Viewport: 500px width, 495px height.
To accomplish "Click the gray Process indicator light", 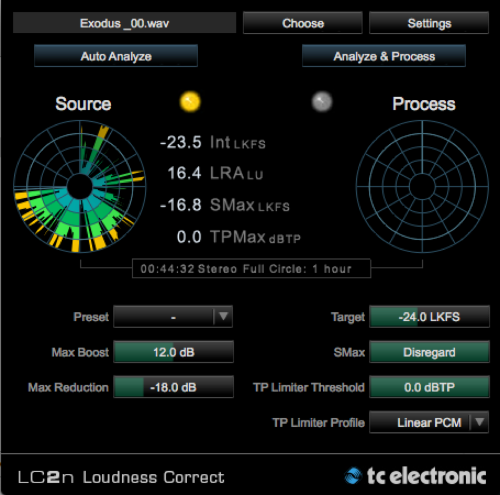I will 321,101.
